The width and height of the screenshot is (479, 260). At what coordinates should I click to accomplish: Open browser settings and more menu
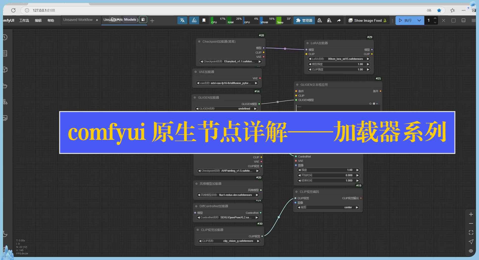click(x=463, y=10)
